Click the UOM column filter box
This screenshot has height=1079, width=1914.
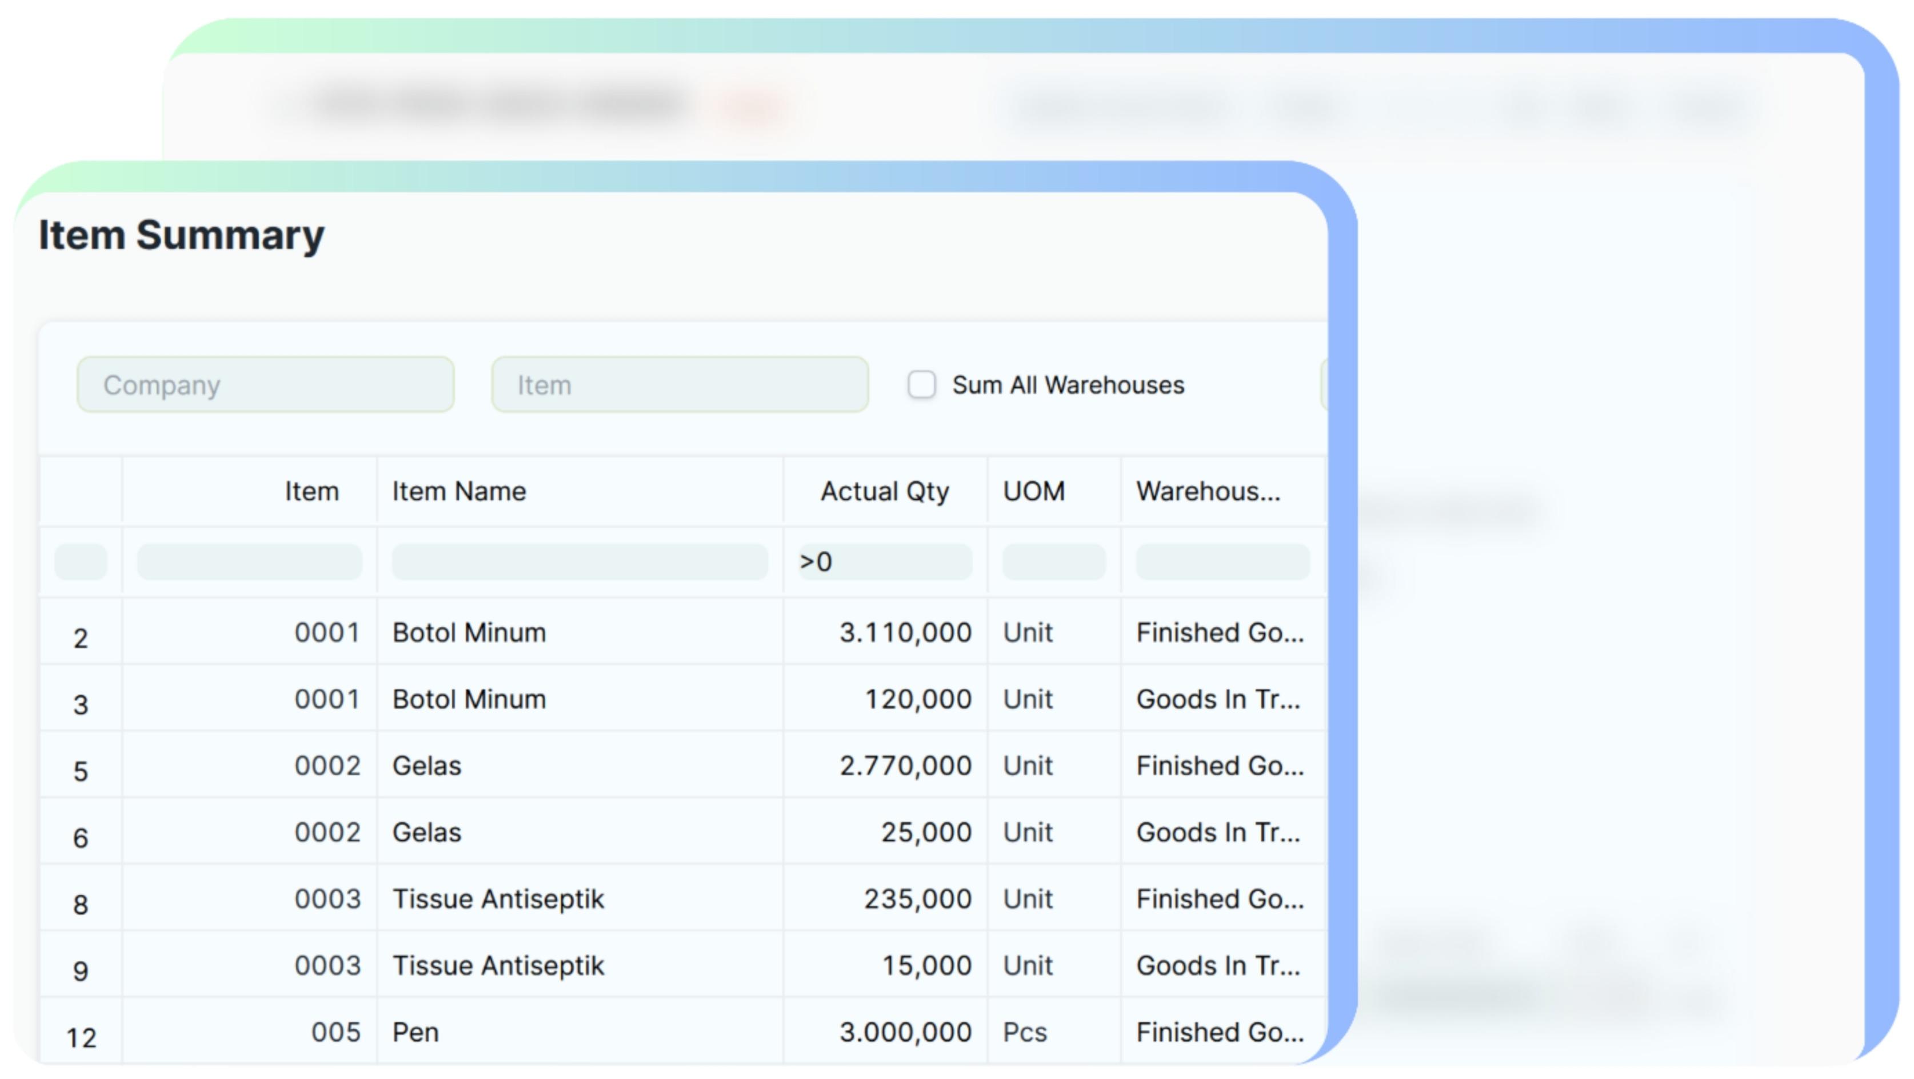coord(1053,561)
